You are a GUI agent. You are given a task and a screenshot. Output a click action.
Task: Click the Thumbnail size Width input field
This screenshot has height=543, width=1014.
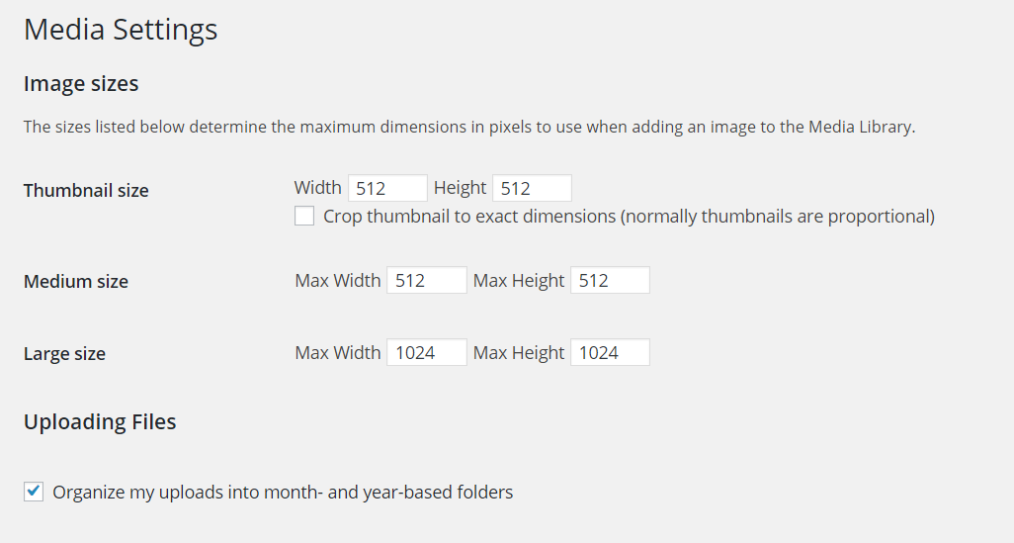tap(387, 188)
